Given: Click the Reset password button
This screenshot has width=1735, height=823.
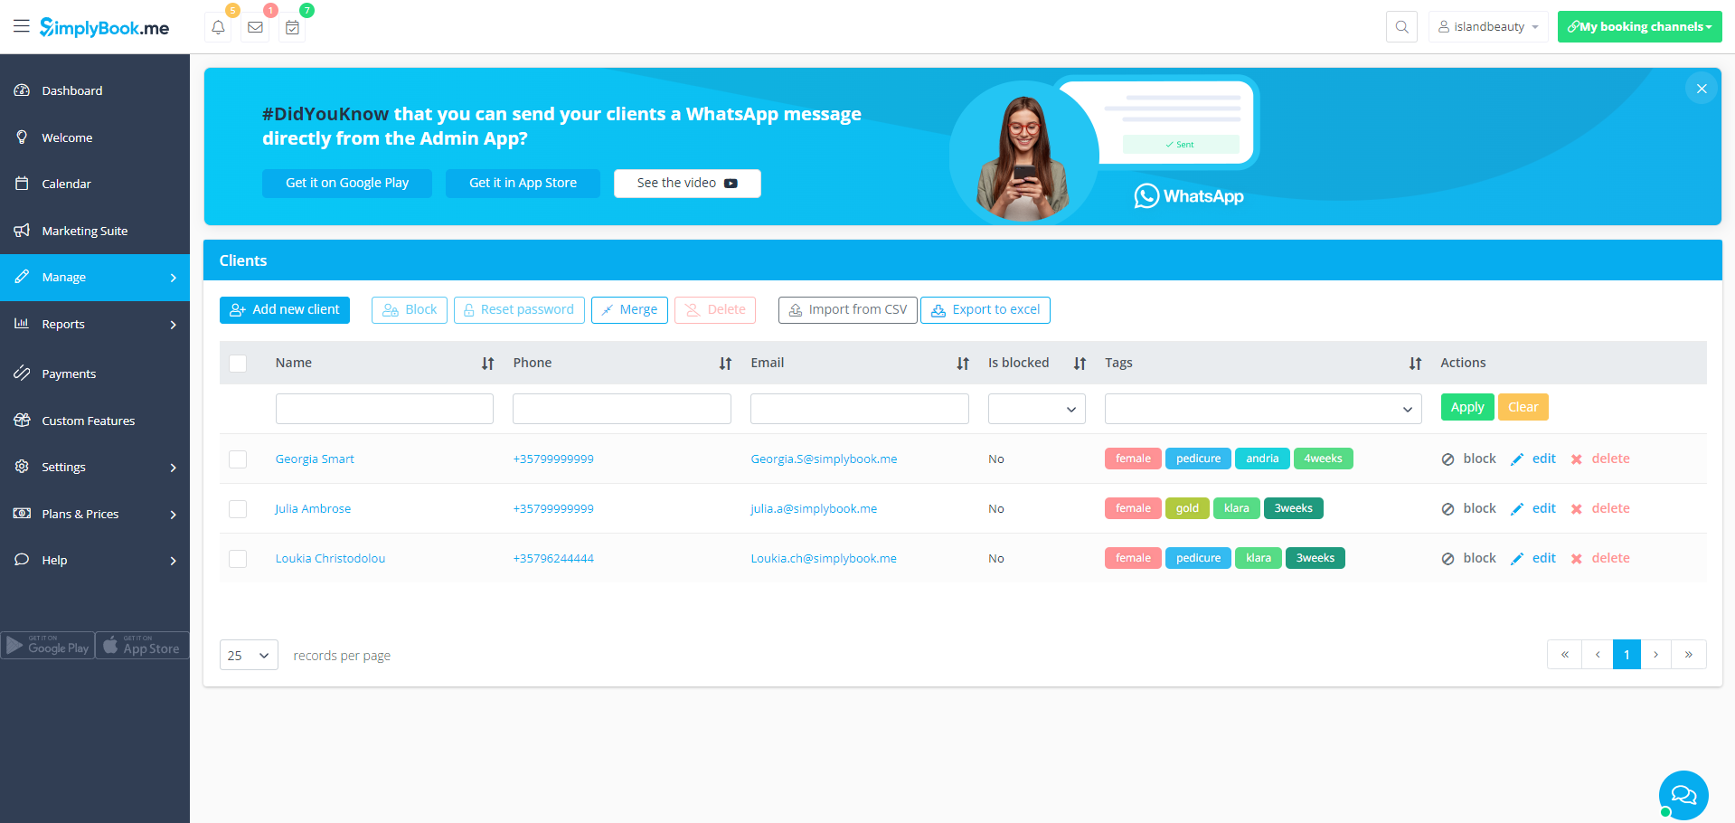Looking at the screenshot, I should click(519, 309).
